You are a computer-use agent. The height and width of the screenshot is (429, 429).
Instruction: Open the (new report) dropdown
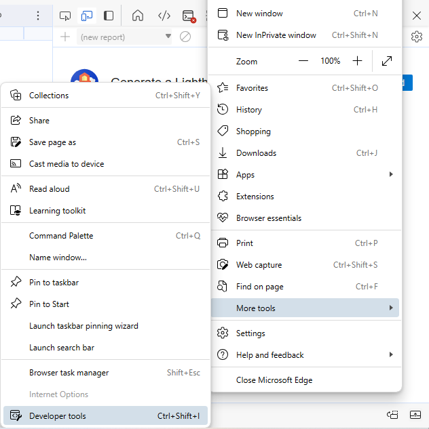tap(124, 37)
